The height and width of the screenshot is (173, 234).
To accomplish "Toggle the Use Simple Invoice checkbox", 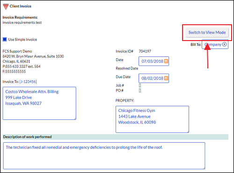I will [5, 40].
